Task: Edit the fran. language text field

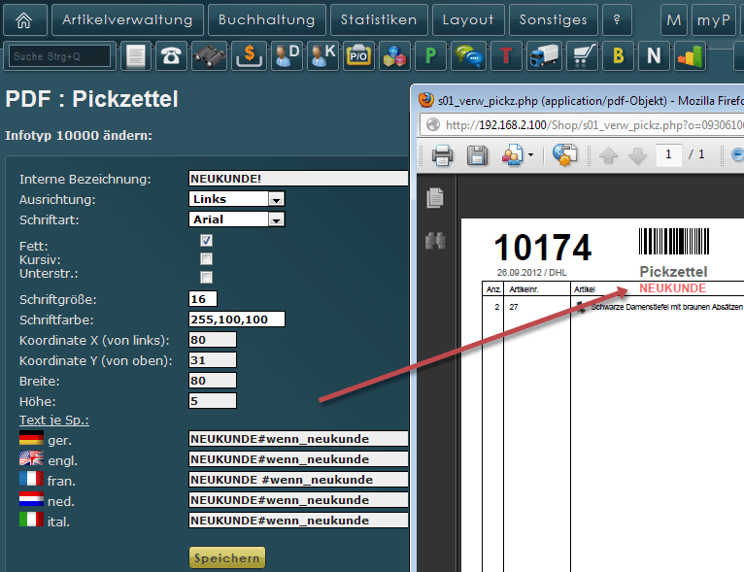Action: pos(298,480)
